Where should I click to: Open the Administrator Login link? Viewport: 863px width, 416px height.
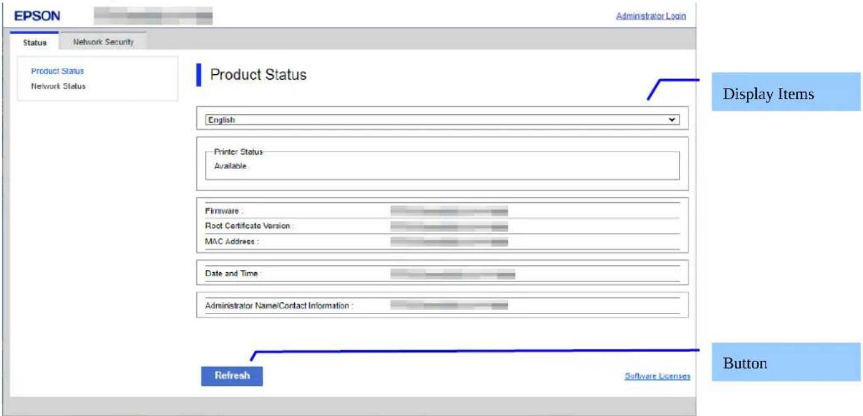coord(651,16)
